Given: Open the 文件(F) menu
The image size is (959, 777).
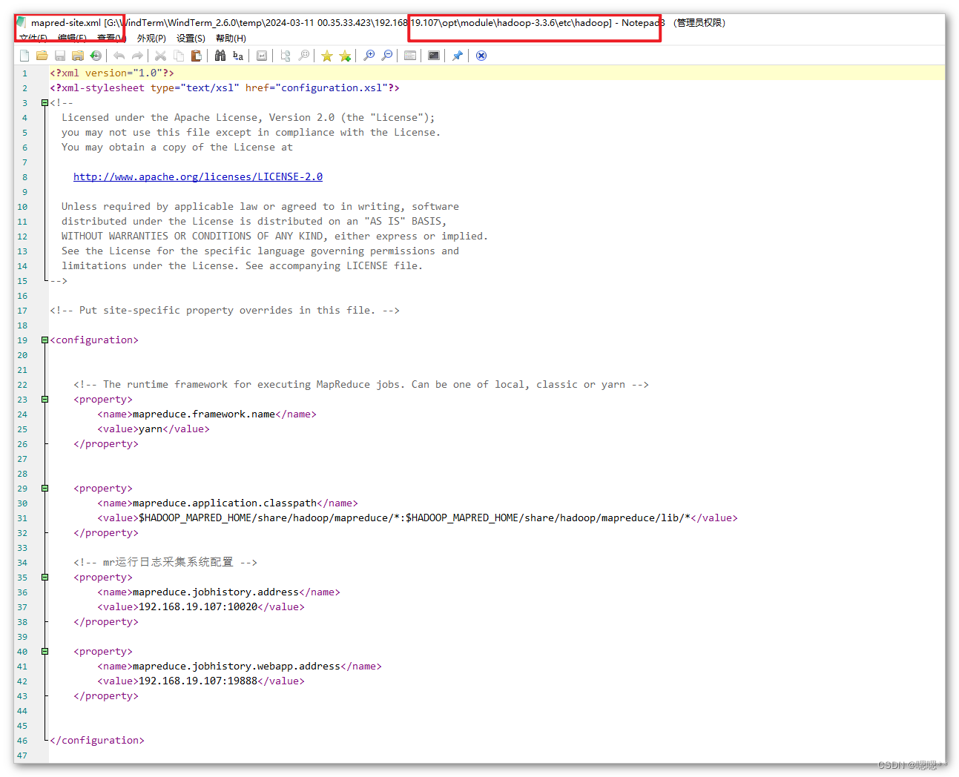Looking at the screenshot, I should 33,38.
